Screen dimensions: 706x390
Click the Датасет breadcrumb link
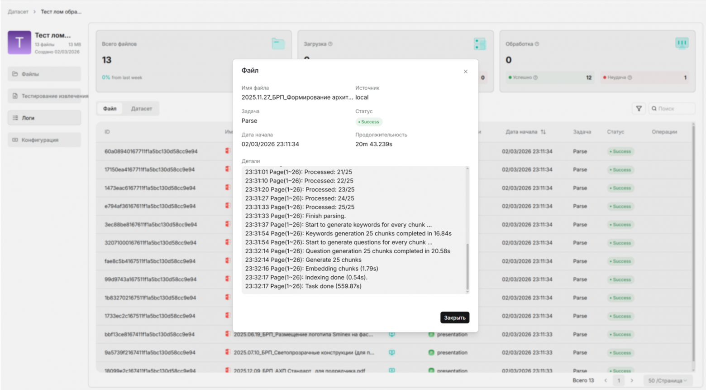pyautogui.click(x=18, y=12)
